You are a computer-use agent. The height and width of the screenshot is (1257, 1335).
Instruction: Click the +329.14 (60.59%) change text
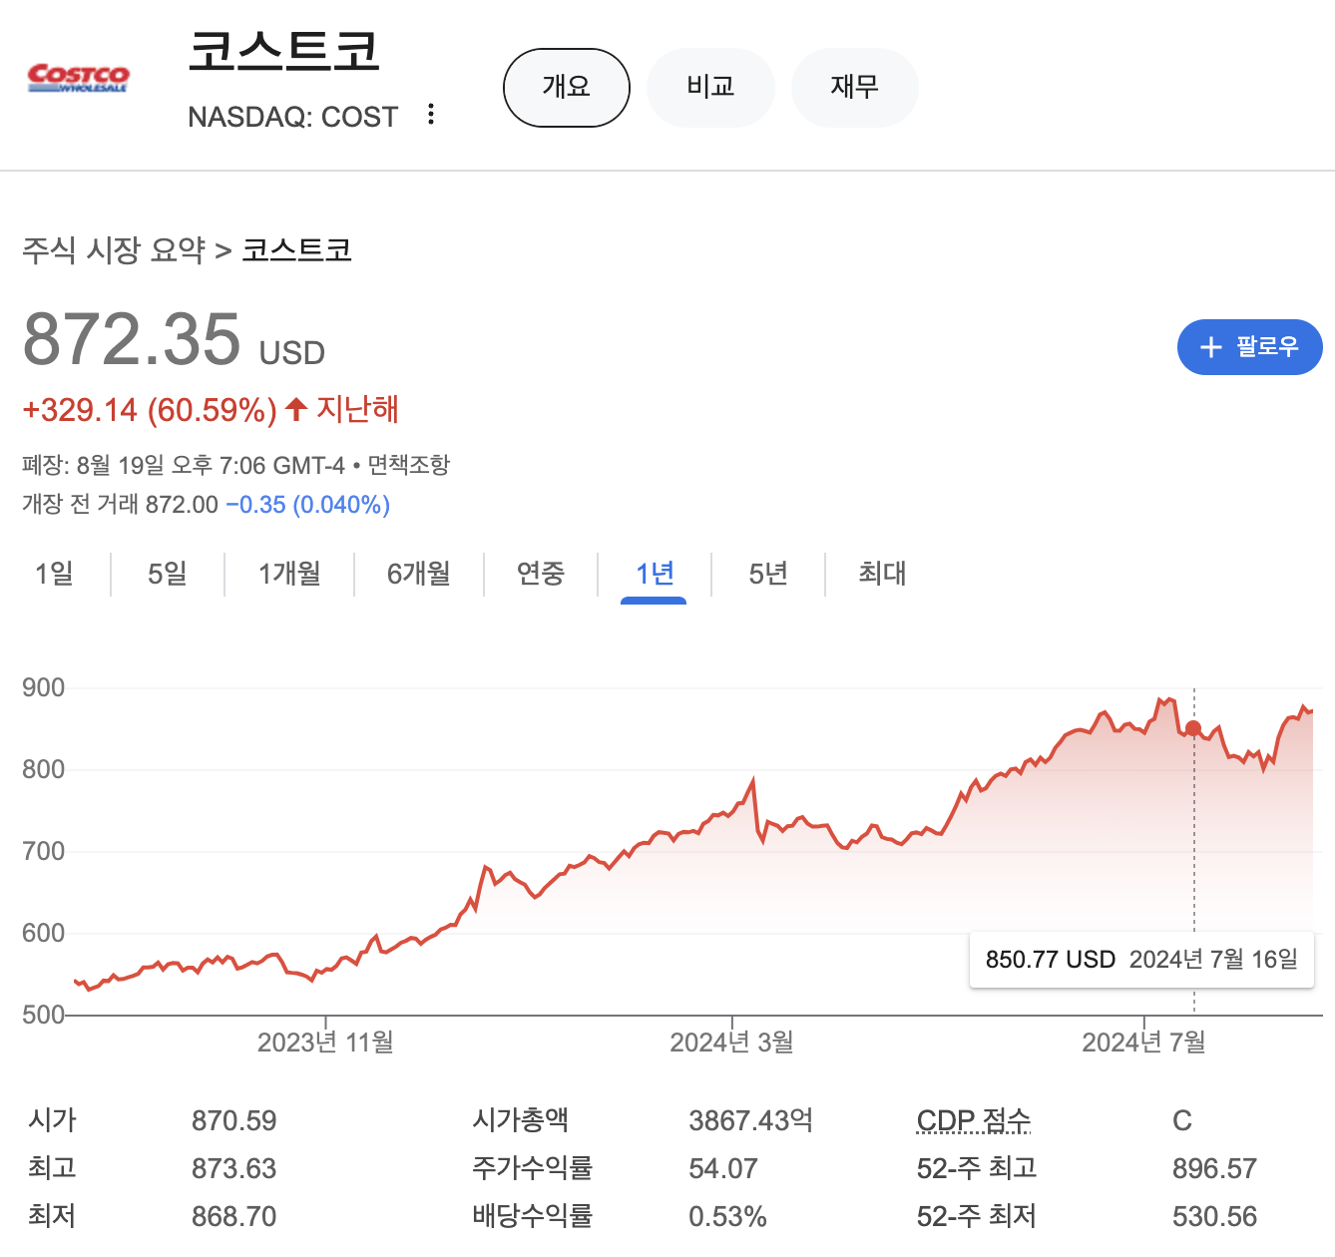coord(150,410)
